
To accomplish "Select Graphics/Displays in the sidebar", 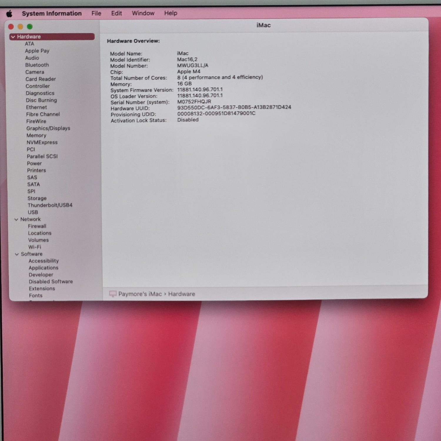I will click(x=48, y=128).
